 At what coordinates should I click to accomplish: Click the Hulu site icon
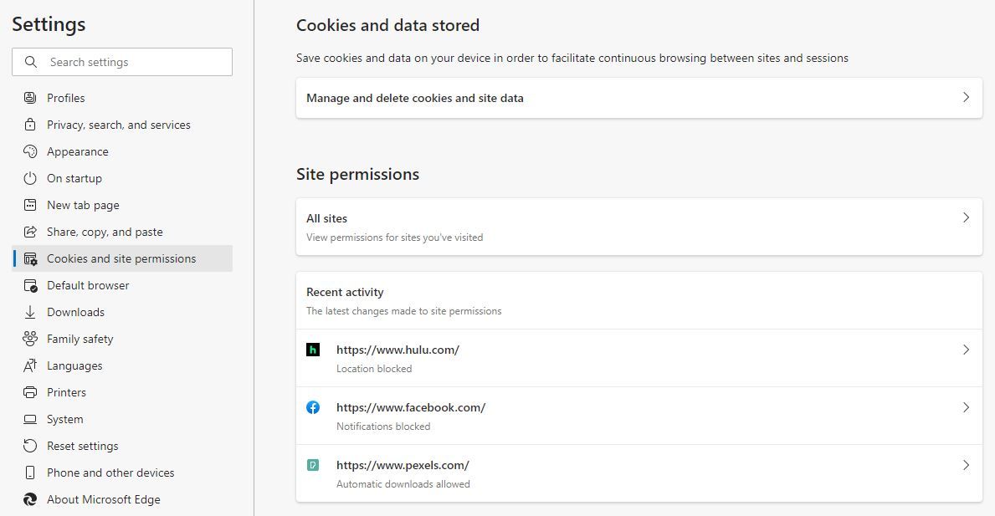click(x=313, y=349)
